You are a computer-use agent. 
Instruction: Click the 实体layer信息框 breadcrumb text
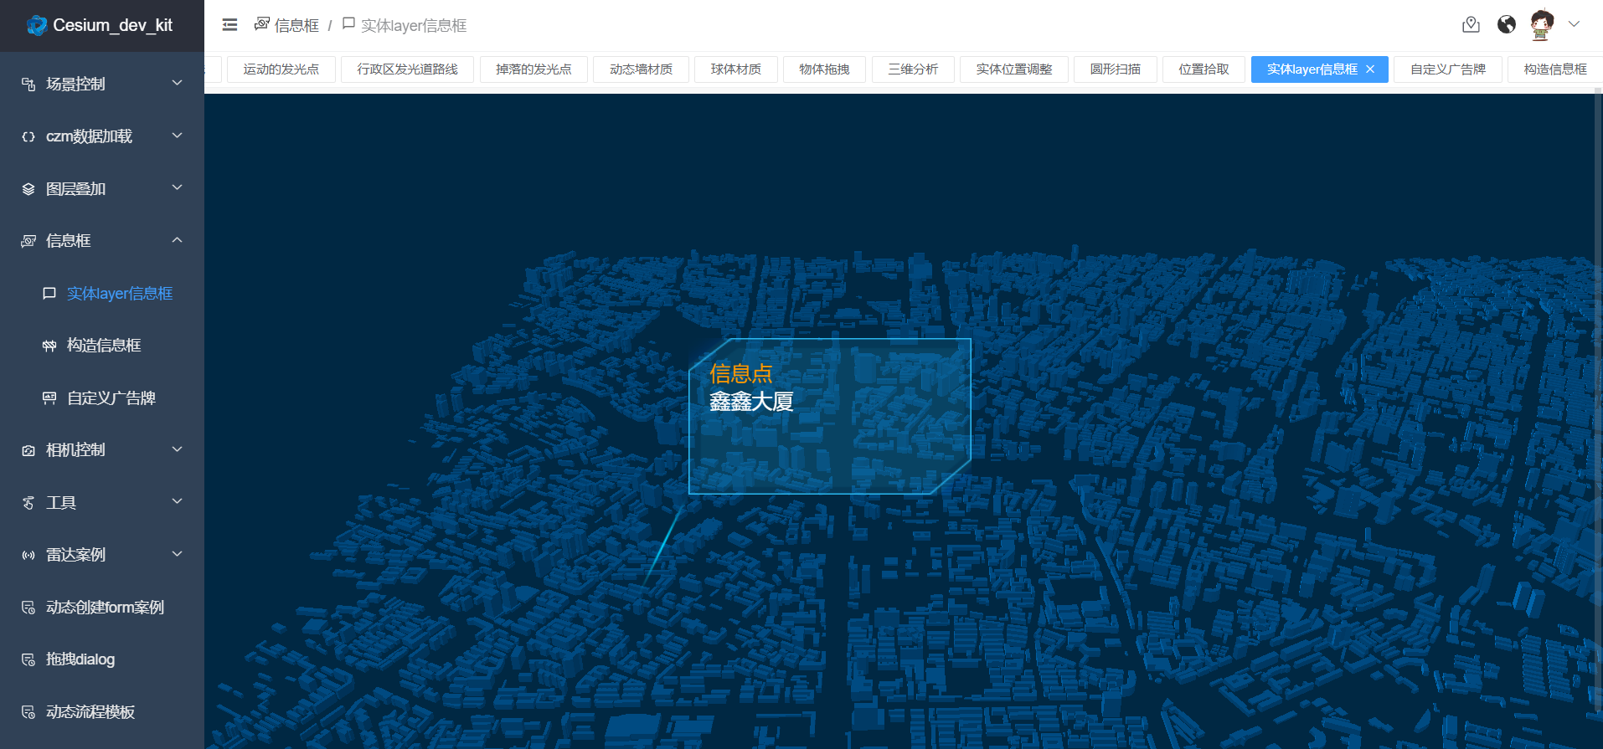pos(414,26)
